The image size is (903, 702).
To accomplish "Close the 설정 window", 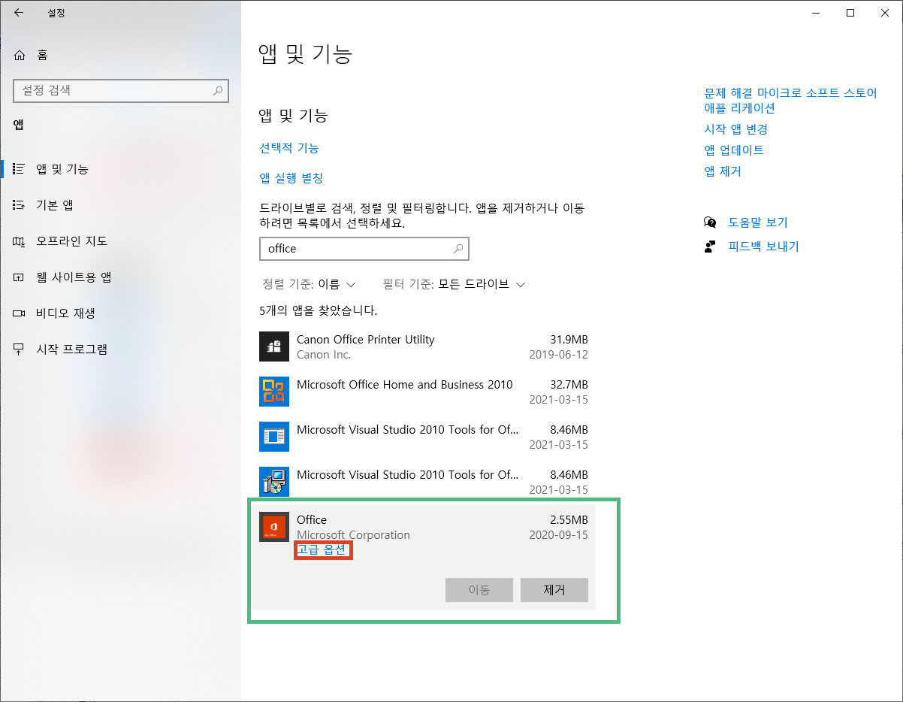I will click(x=885, y=13).
